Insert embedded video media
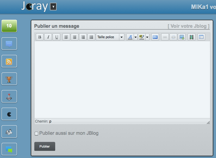This screenshot has height=158, width=216. 192,37
